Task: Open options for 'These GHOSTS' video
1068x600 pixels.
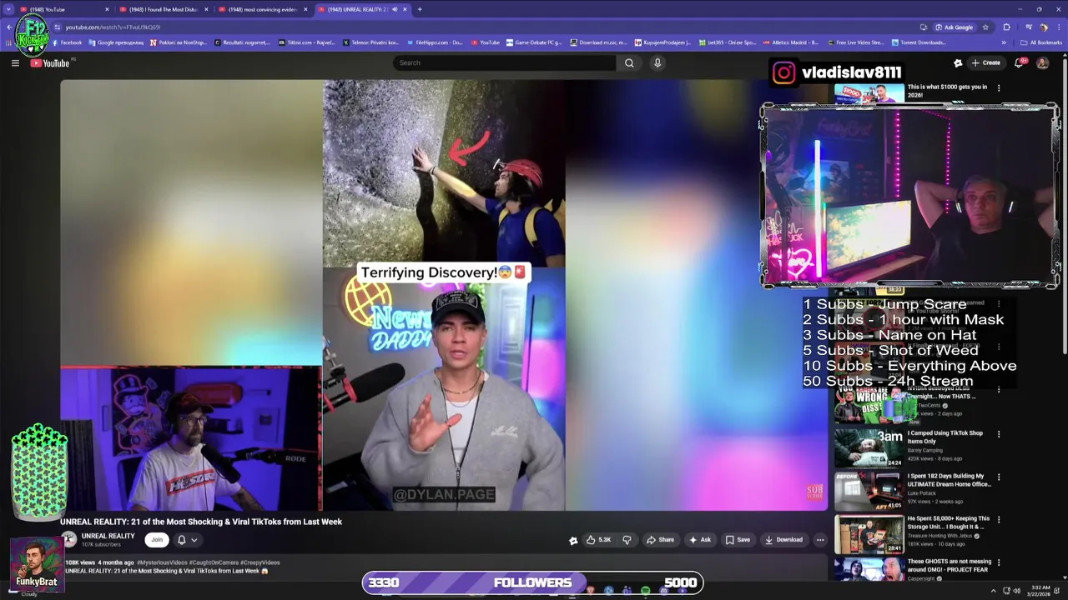Action: (x=999, y=562)
